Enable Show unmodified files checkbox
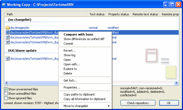Screen dimensions: 183x110 [x=6, y=94]
